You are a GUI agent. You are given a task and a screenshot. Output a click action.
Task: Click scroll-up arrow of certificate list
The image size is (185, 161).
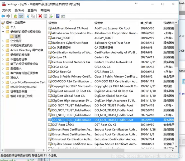176,22
